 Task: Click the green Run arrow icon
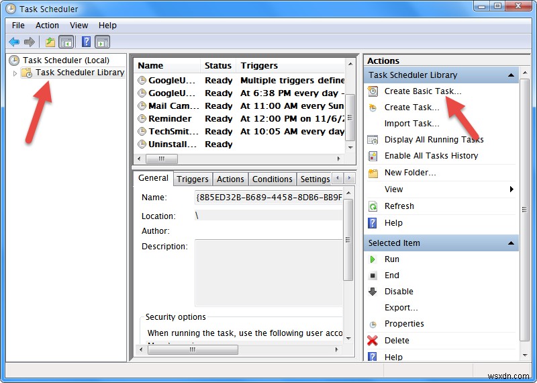(x=373, y=259)
